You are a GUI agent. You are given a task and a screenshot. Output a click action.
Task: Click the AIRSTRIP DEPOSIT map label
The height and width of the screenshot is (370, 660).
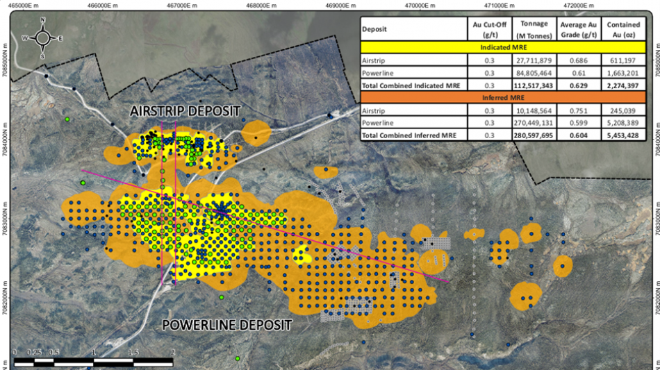coord(185,111)
